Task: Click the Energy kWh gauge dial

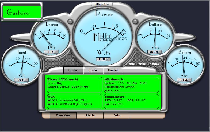Action: click(51, 37)
